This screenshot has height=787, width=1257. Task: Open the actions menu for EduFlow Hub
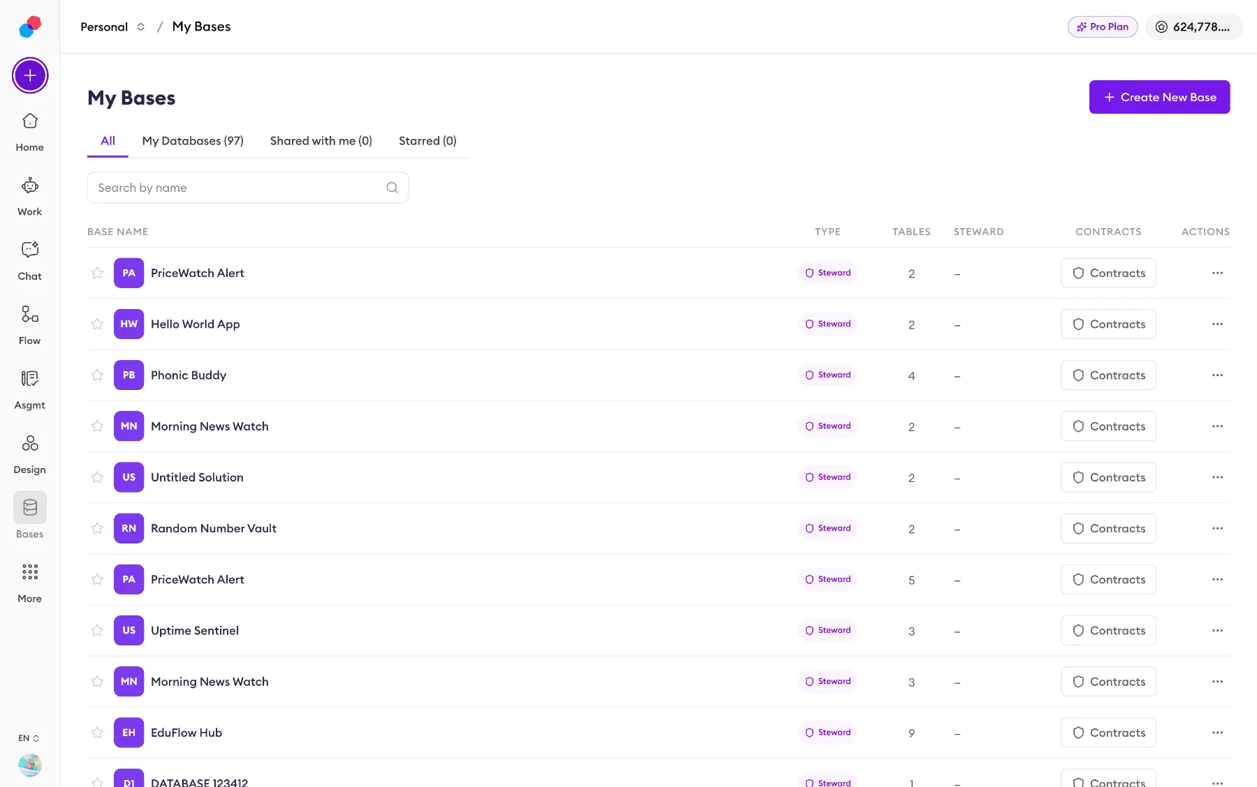(1217, 733)
